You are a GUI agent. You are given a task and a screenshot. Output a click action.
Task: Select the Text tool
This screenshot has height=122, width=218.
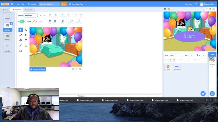[x=26, y=40]
